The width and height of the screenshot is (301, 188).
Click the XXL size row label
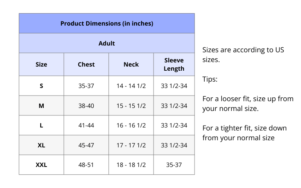(41, 165)
